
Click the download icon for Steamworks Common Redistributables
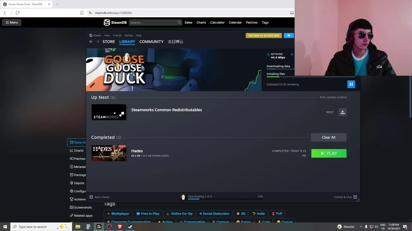tap(342, 112)
